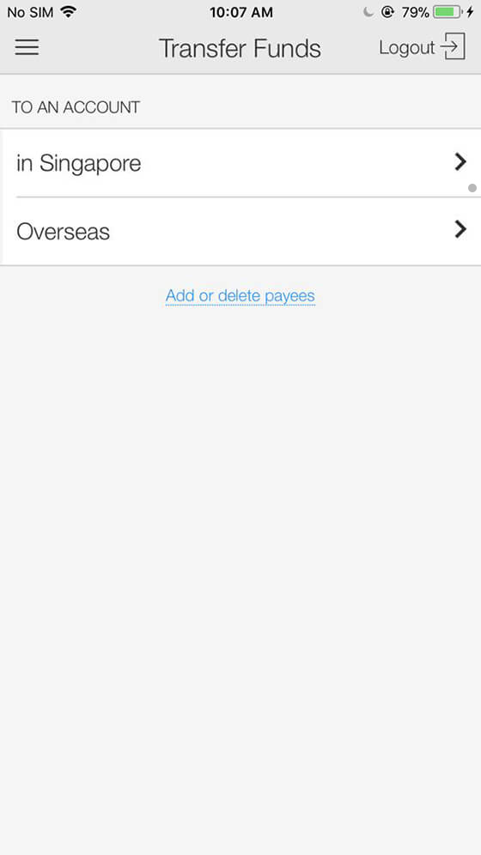The height and width of the screenshot is (855, 481).
Task: Tap the 'No SIM' carrier label
Action: (x=30, y=12)
